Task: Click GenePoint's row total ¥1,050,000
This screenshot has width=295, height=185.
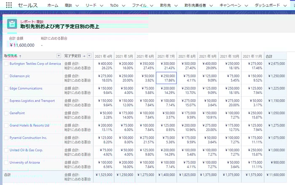Action: [276, 113]
